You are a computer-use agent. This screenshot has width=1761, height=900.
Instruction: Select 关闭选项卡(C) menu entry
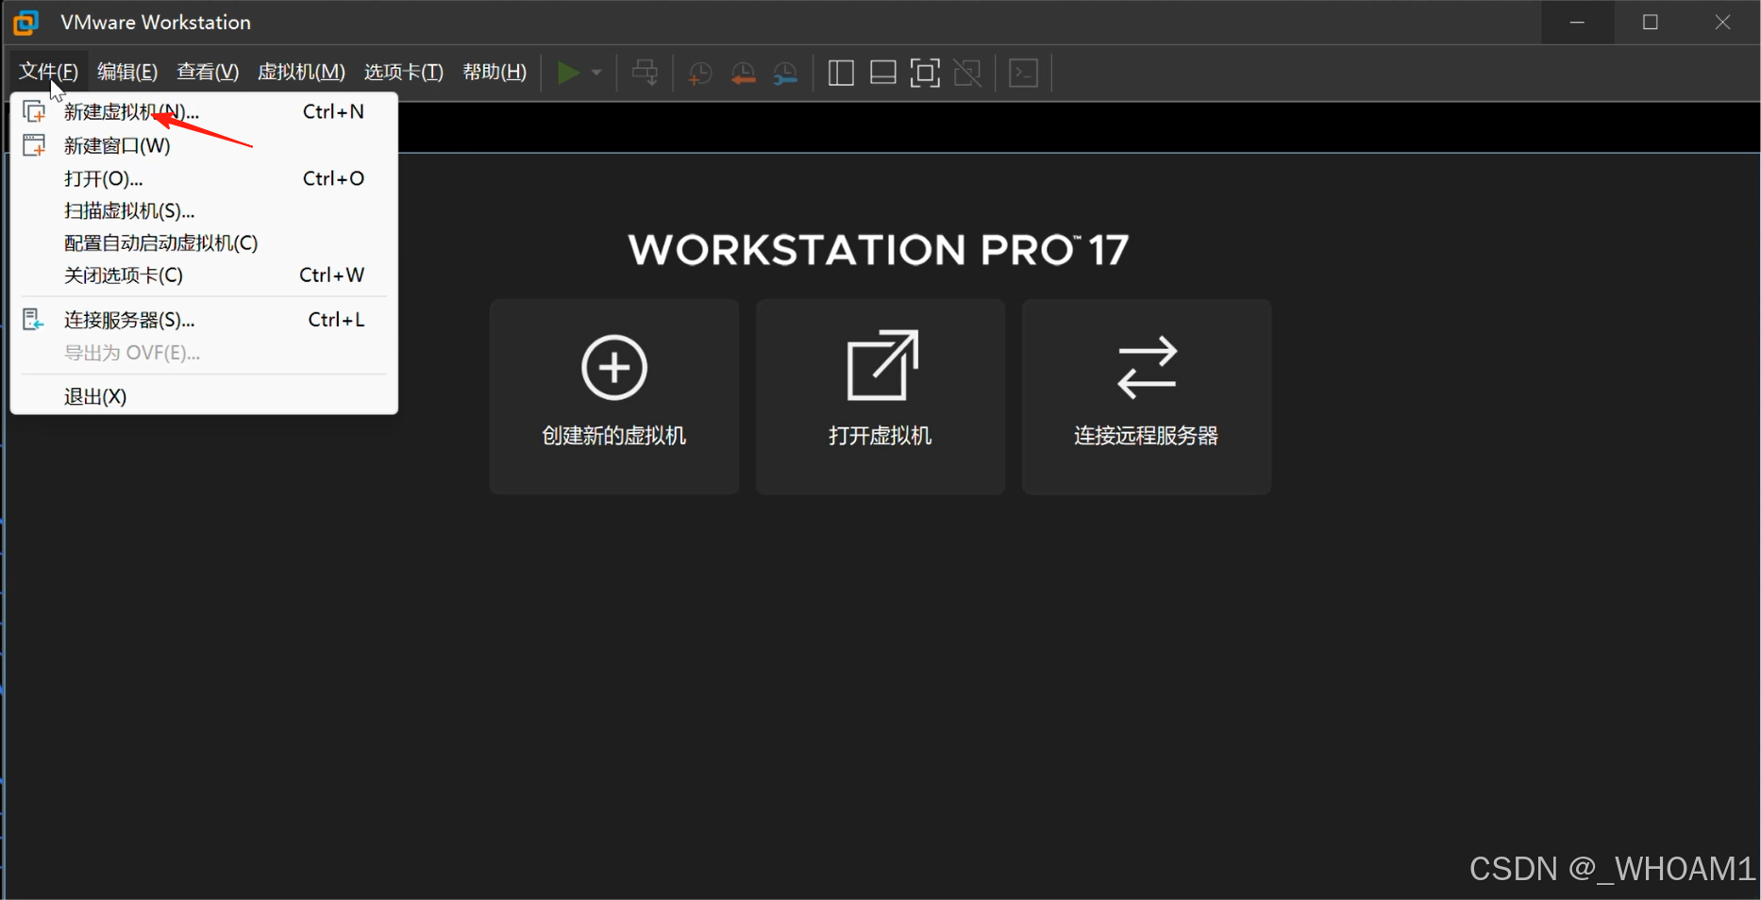tap(204, 275)
